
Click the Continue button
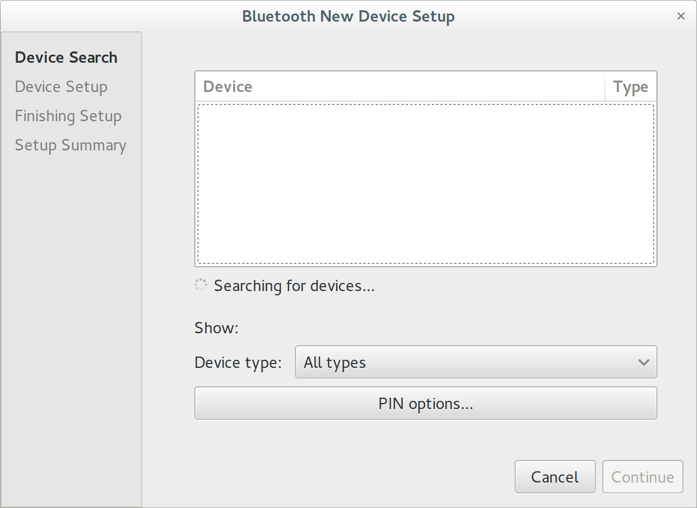(642, 477)
